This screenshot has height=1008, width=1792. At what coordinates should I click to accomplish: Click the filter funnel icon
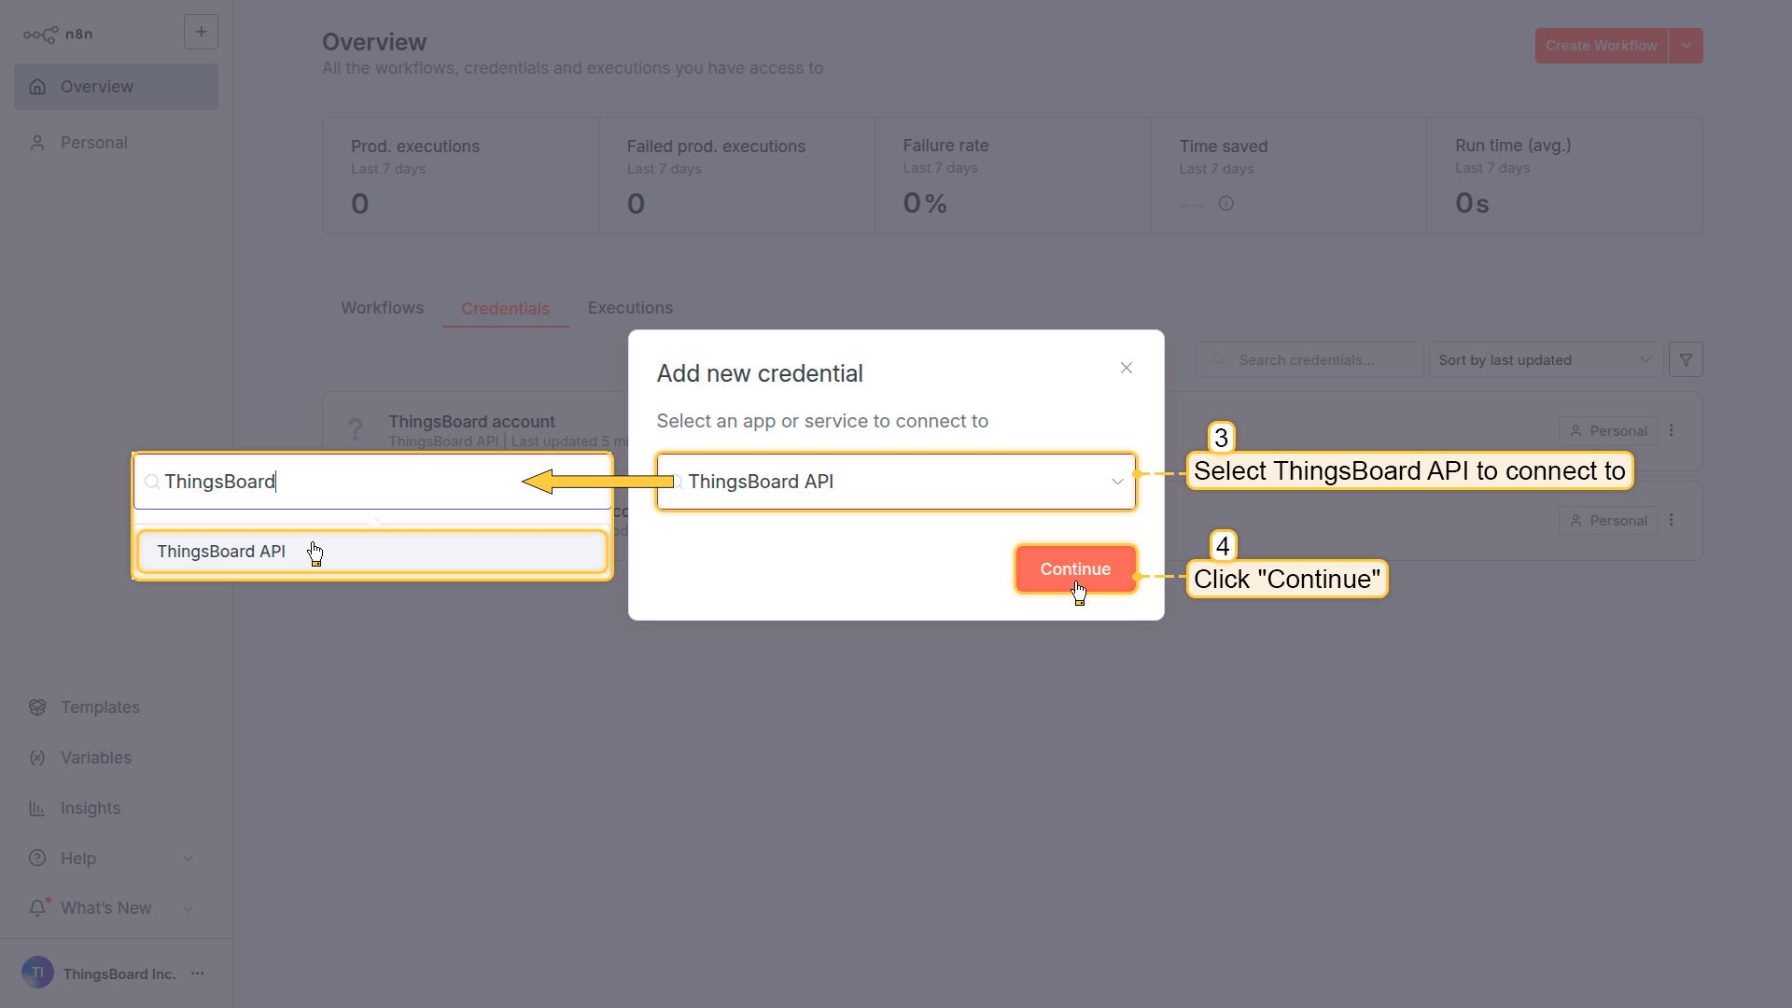coord(1686,360)
